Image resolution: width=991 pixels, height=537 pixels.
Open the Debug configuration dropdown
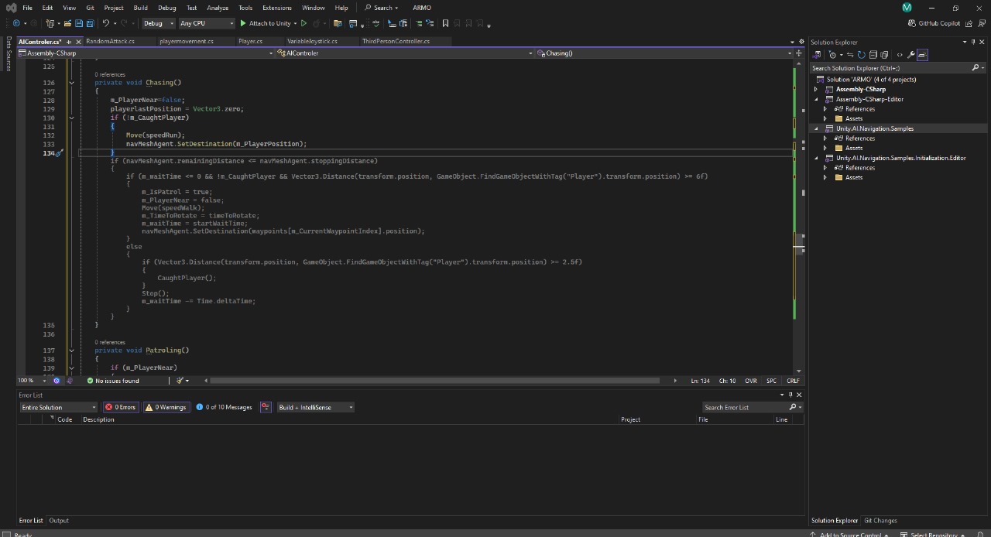point(159,23)
